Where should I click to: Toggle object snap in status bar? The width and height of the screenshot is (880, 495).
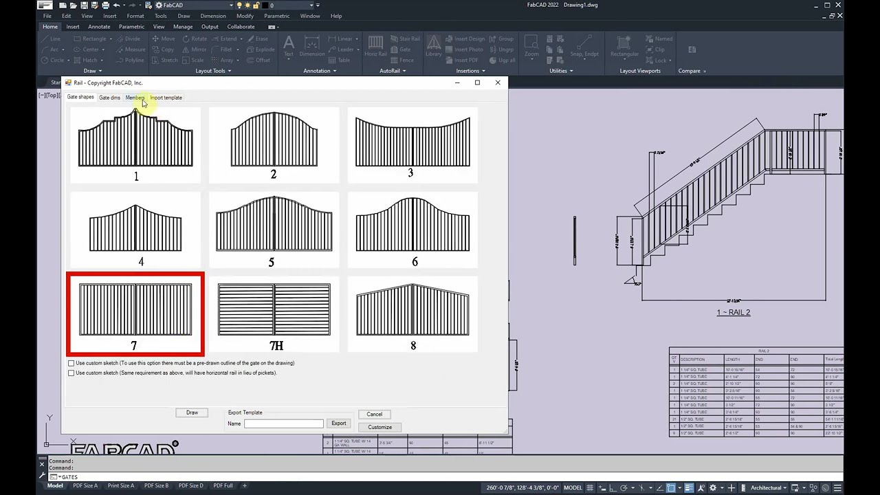click(670, 487)
